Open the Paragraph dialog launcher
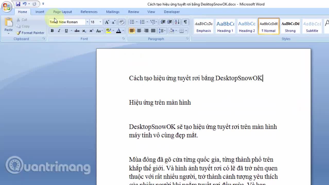Image resolution: width=329 pixels, height=185 pixels. (187, 39)
